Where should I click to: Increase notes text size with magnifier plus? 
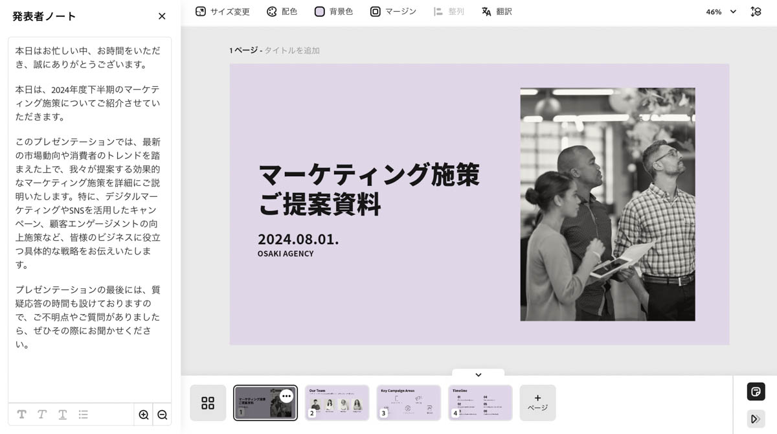pyautogui.click(x=144, y=415)
